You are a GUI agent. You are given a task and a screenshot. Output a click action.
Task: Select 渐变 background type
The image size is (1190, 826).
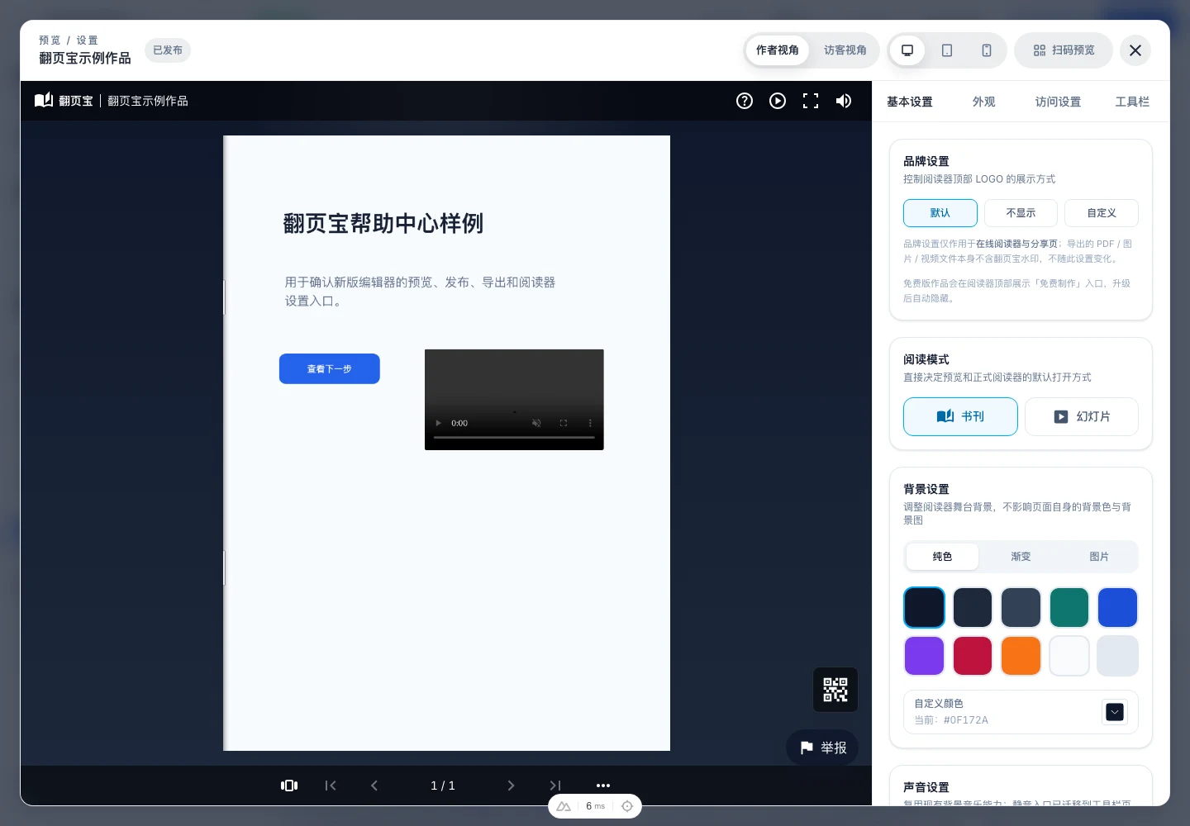click(x=1021, y=557)
